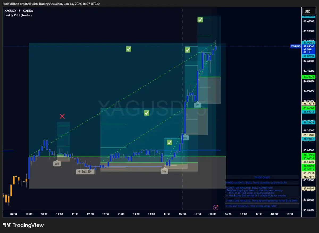Click the 85.42934 price label
This screenshot has width=319, height=233.
click(x=308, y=173)
